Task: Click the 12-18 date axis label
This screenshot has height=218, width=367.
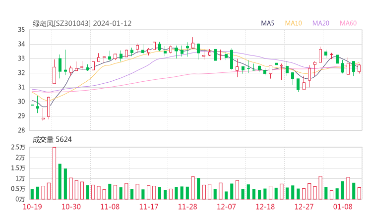Action: click(x=265, y=207)
